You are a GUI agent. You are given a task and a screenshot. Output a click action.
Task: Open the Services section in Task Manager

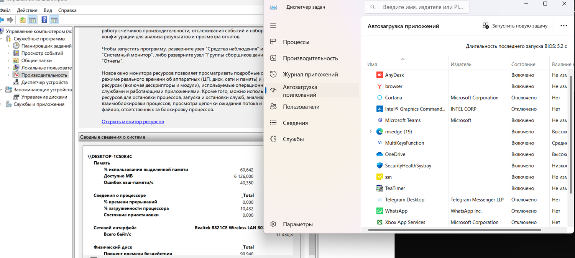click(293, 139)
